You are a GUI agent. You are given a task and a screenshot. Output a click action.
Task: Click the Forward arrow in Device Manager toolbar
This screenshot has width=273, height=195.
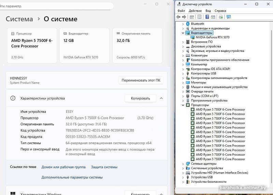point(184,17)
